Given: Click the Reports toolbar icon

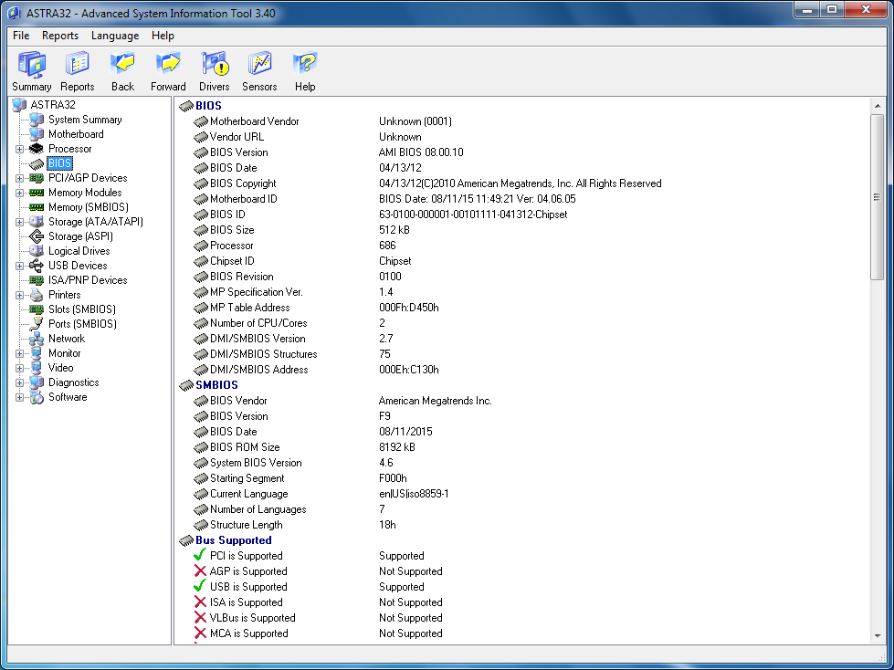Looking at the screenshot, I should (x=77, y=65).
